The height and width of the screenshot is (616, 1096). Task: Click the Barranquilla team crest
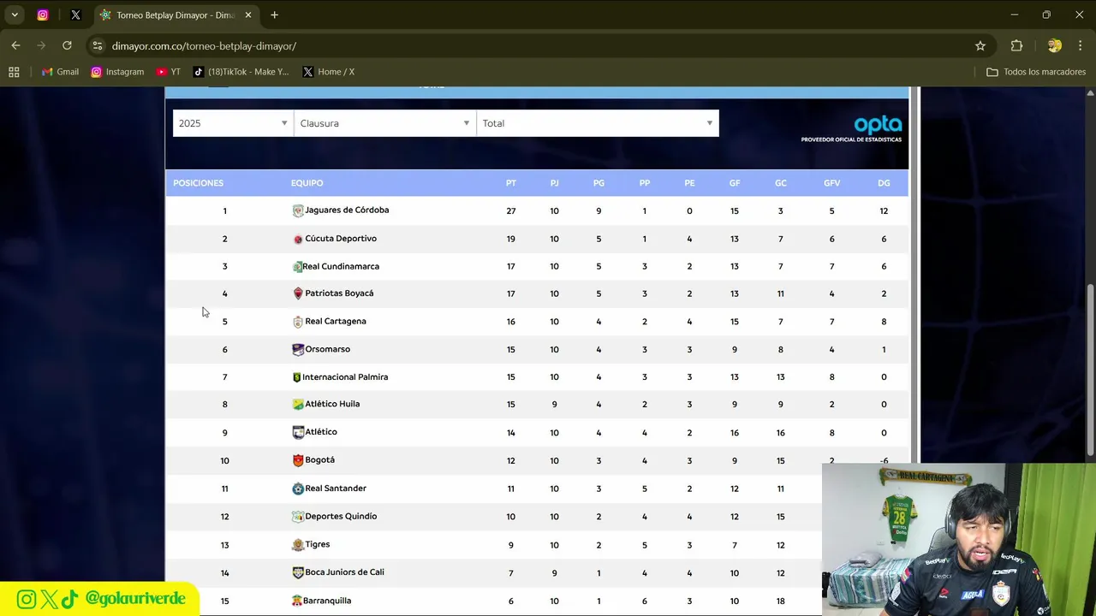tap(297, 601)
